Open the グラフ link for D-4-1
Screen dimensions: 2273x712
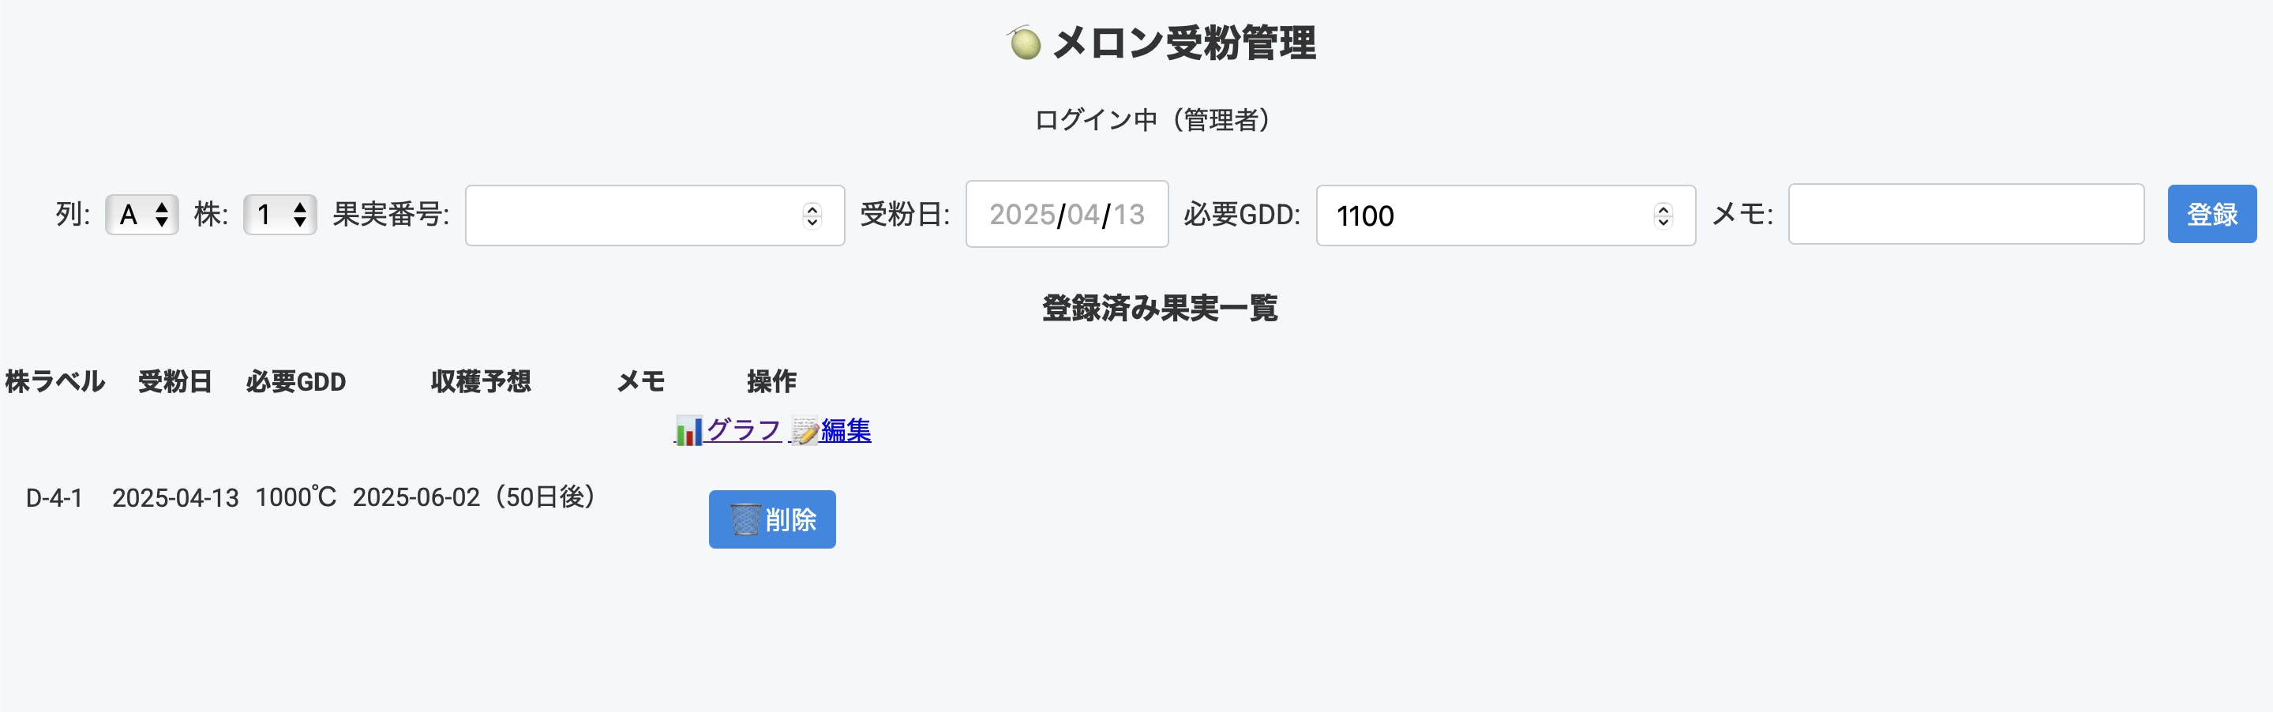[743, 430]
